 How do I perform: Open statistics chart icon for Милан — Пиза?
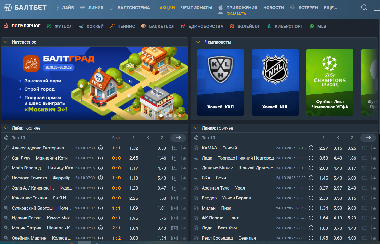(x=373, y=208)
